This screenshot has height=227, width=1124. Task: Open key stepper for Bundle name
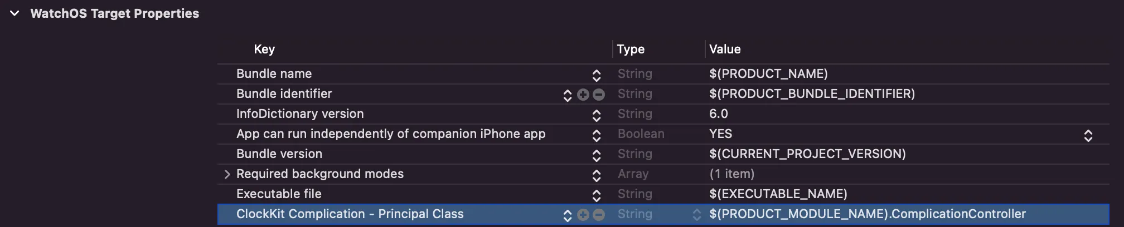click(597, 75)
